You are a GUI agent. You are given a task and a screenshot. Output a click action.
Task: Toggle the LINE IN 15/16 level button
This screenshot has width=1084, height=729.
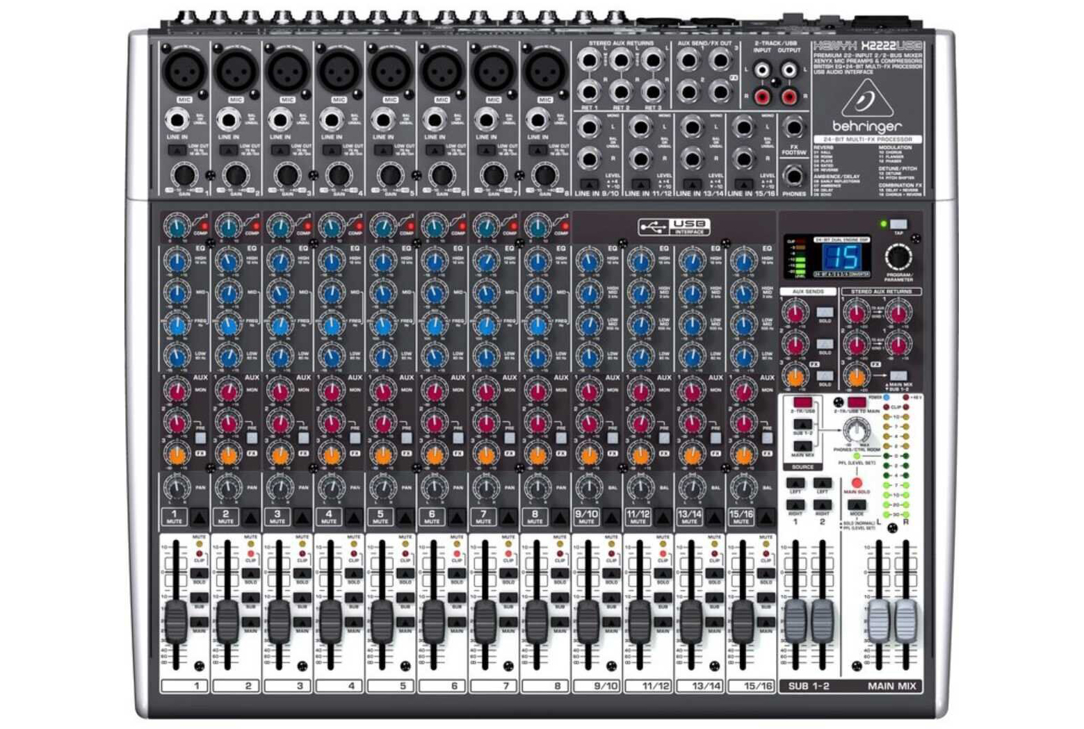click(x=744, y=184)
